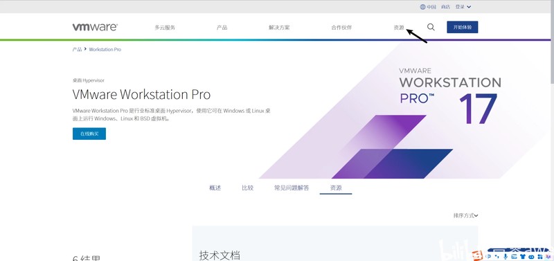The width and height of the screenshot is (554, 261).
Task: Open the 资源 menu in top navigation
Action: click(399, 27)
